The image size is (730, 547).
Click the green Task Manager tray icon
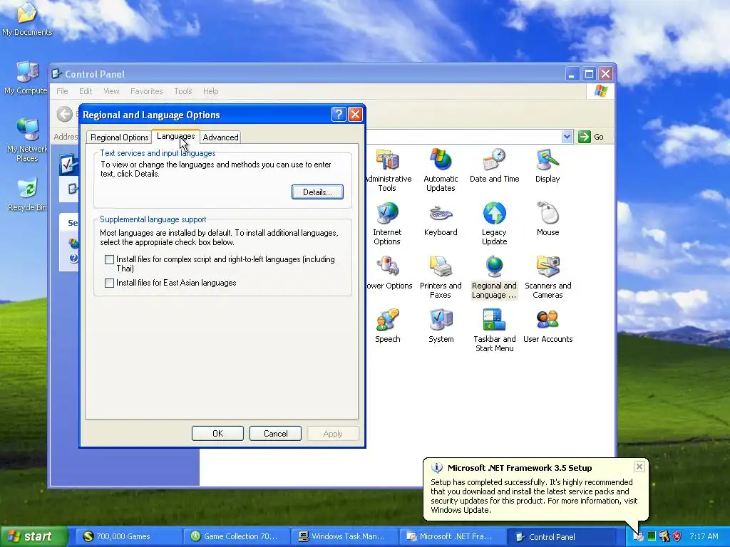(652, 536)
